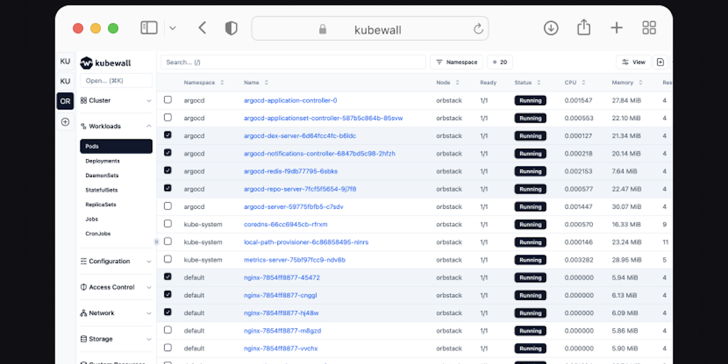Sort by Node column arrows
The height and width of the screenshot is (364, 728).
457,82
